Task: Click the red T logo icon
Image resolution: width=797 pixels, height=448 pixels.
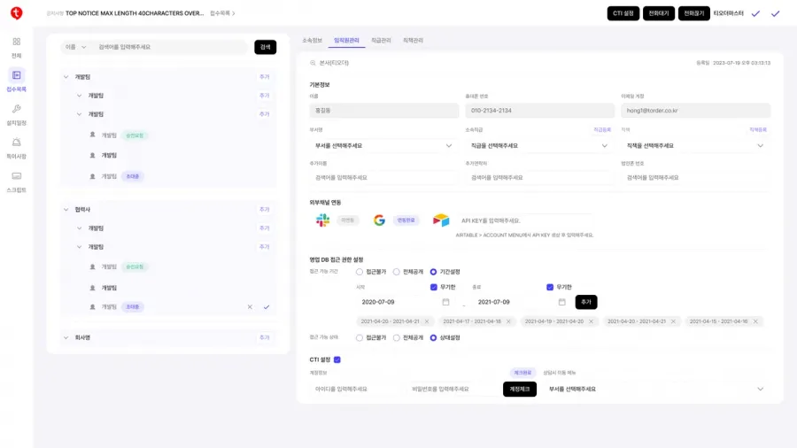Action: pyautogui.click(x=16, y=12)
